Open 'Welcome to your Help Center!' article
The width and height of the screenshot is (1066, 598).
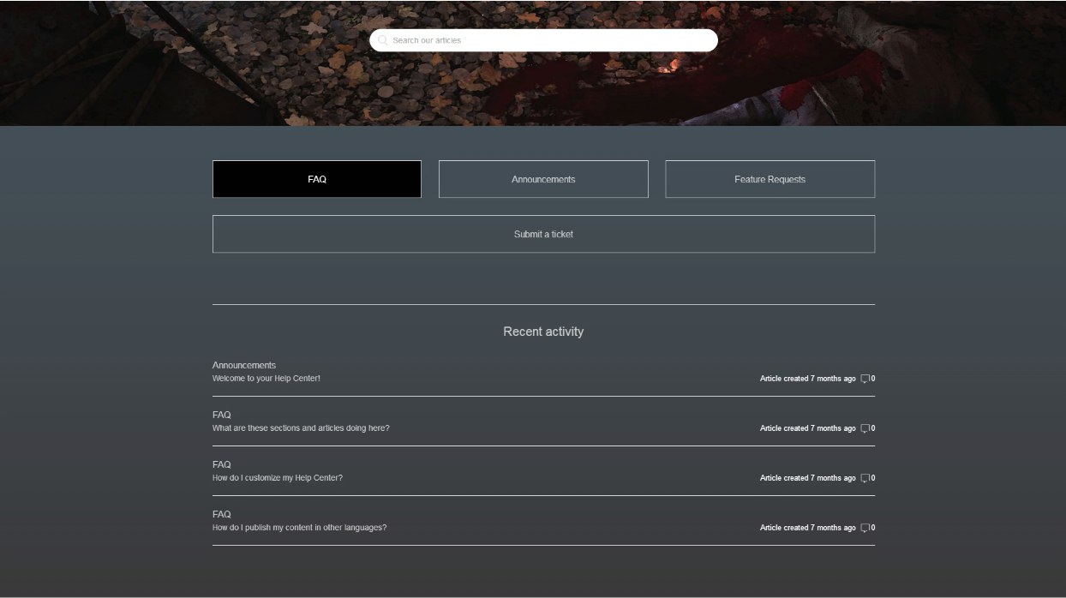(266, 378)
